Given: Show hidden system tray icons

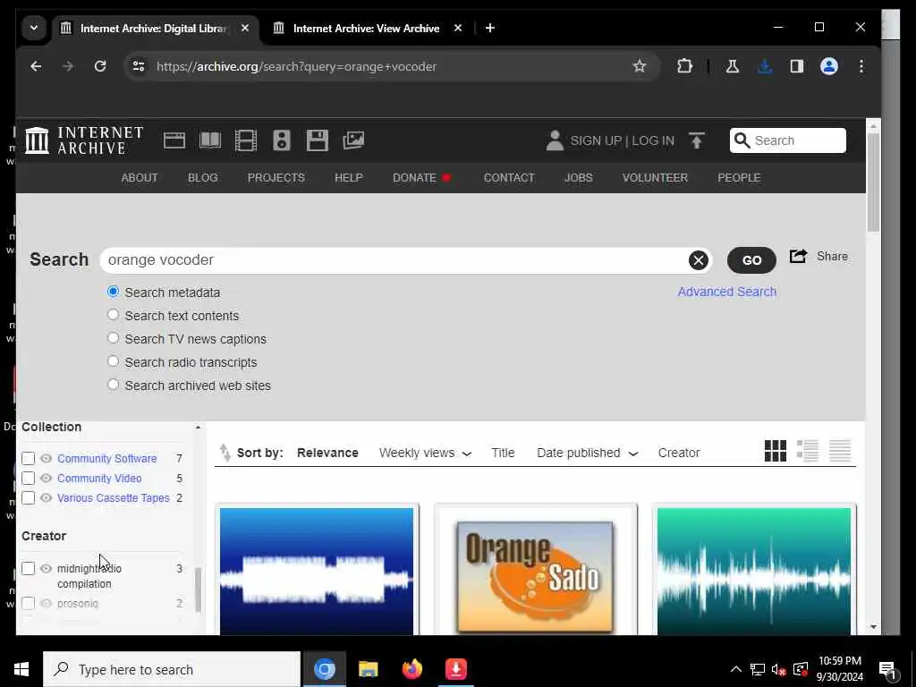Looking at the screenshot, I should (x=736, y=669).
